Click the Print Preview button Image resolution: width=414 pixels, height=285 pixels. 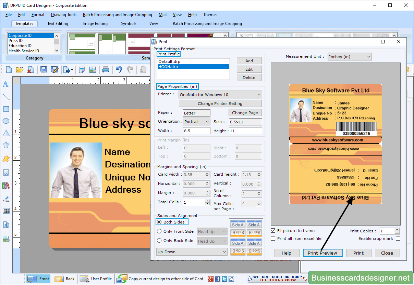click(x=322, y=253)
